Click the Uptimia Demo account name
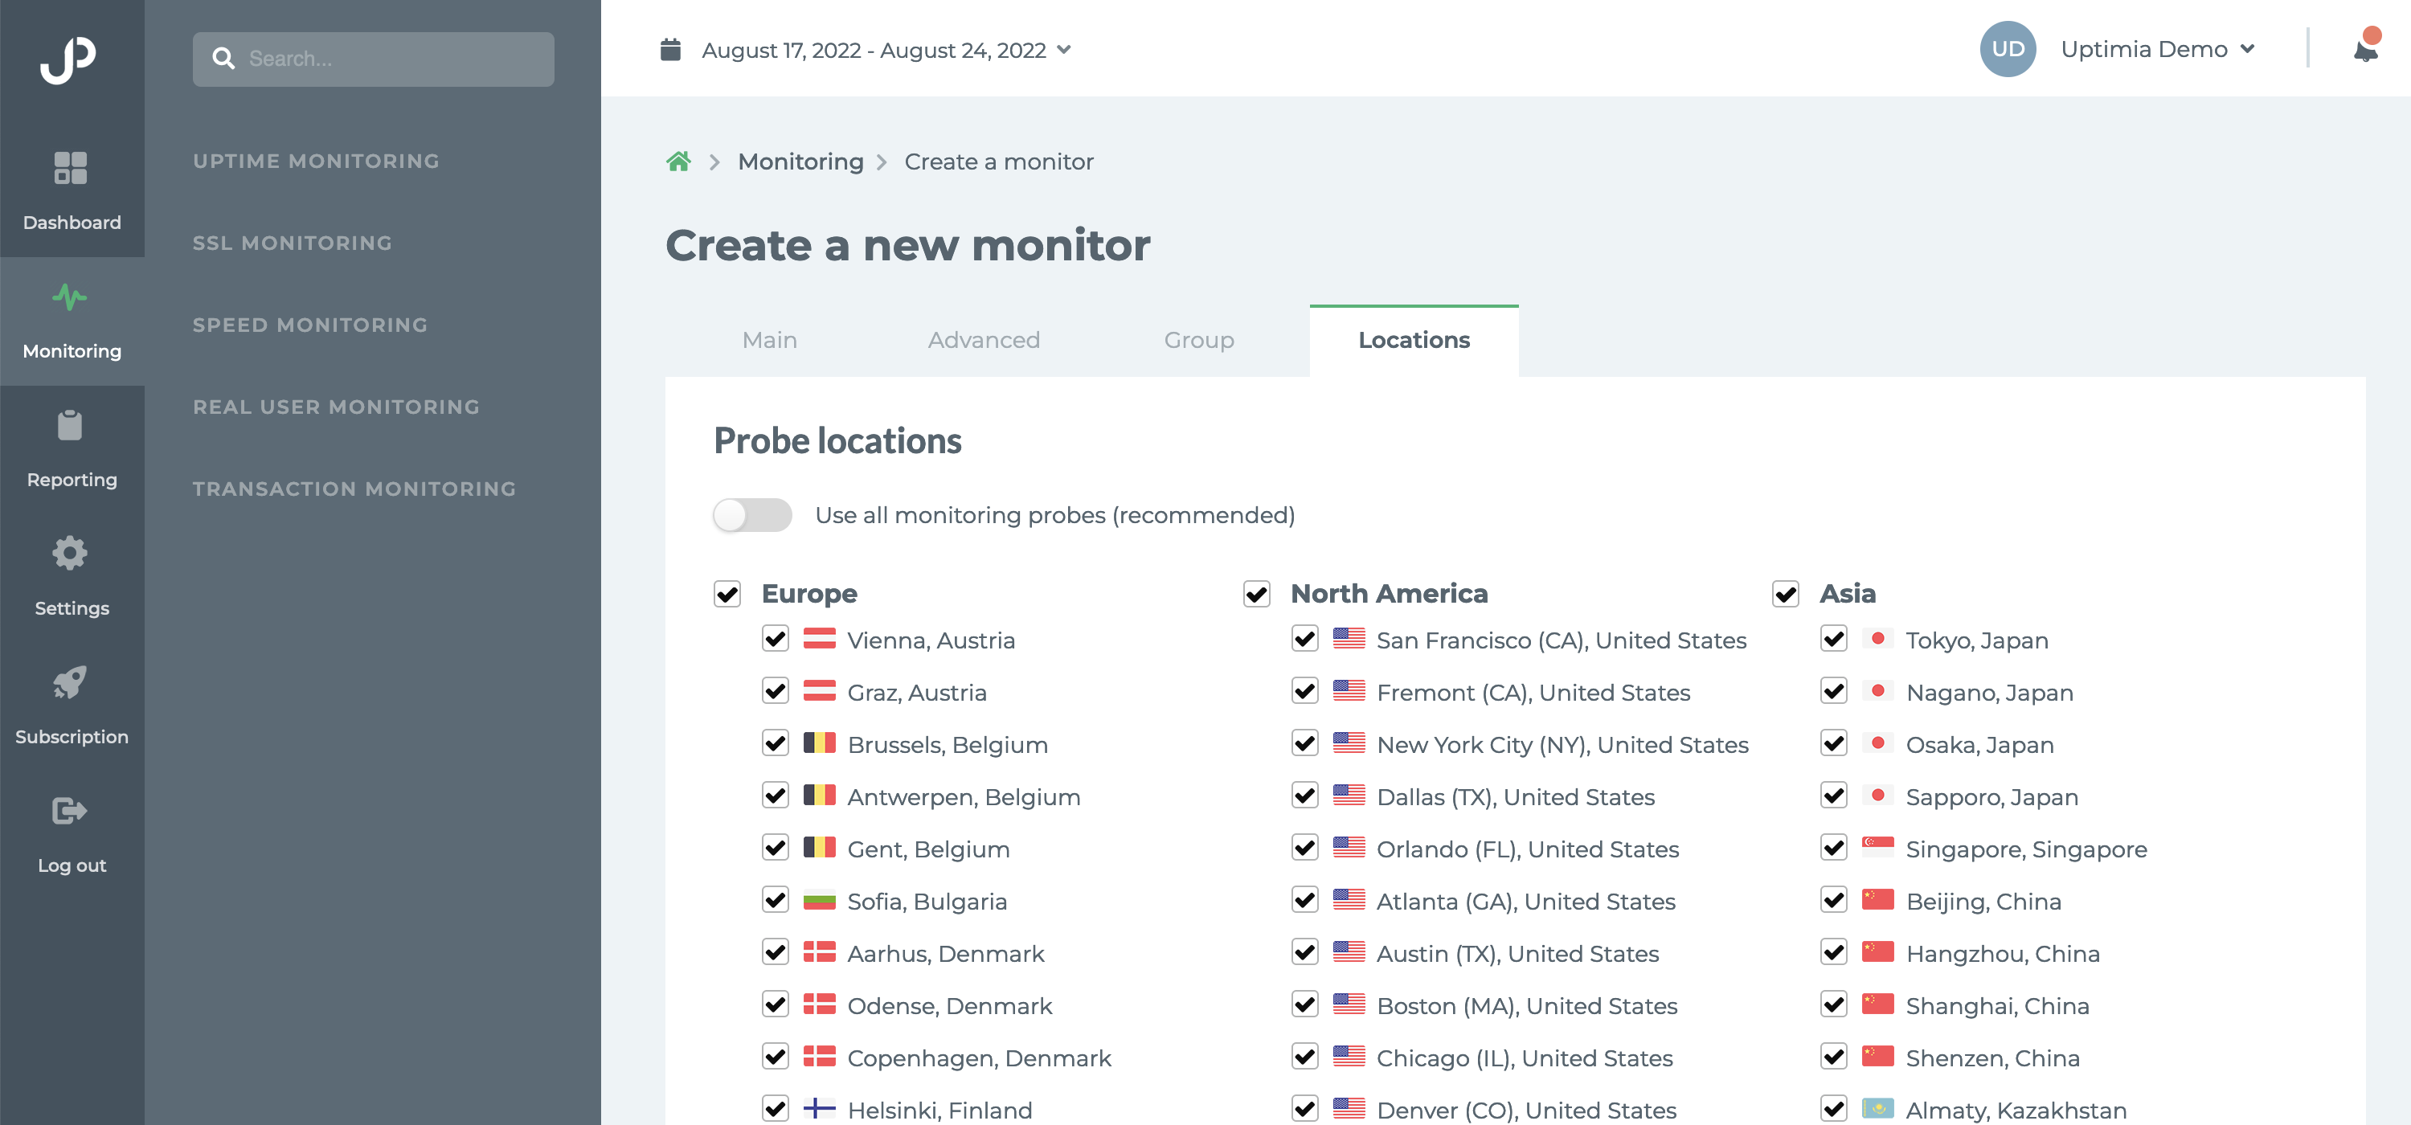 click(x=2143, y=49)
